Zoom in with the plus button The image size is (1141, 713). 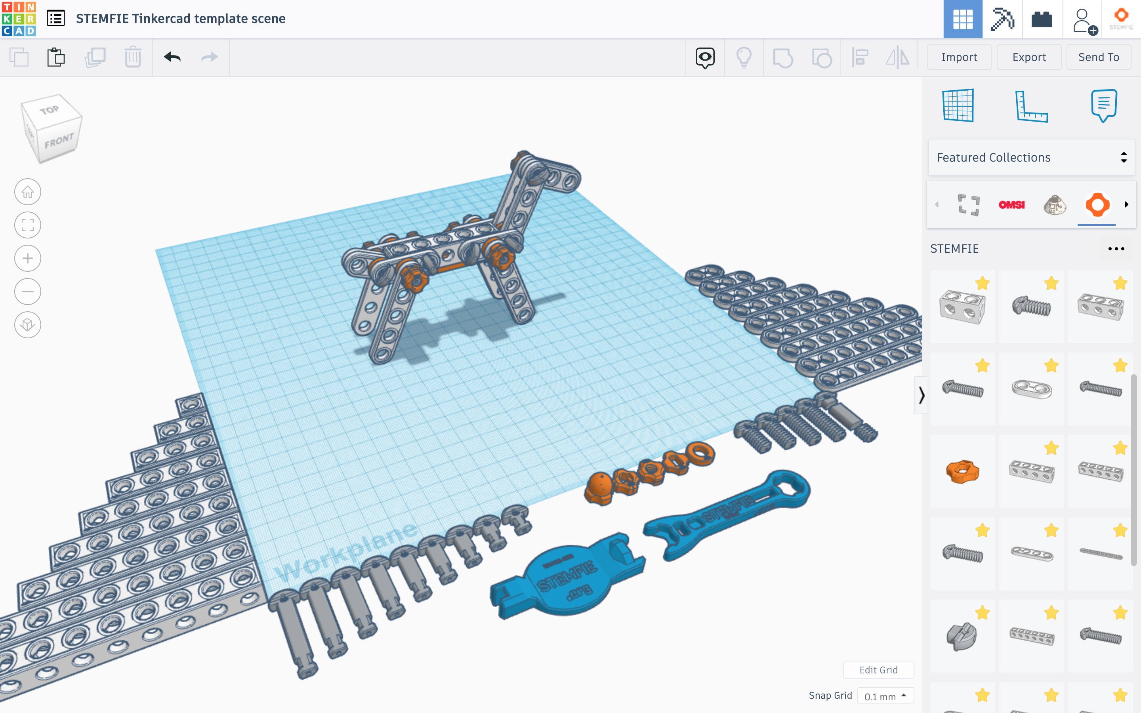pos(28,258)
